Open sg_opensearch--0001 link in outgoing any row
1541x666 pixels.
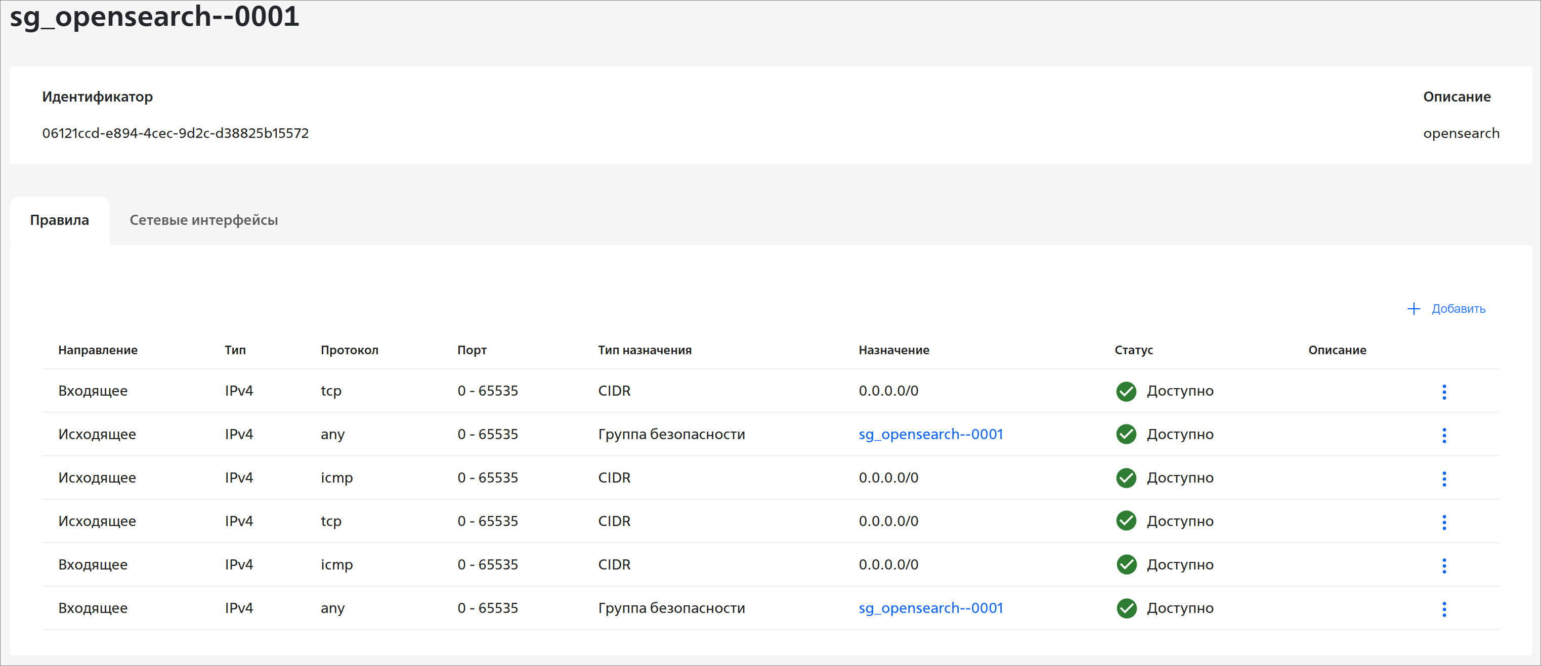(930, 434)
